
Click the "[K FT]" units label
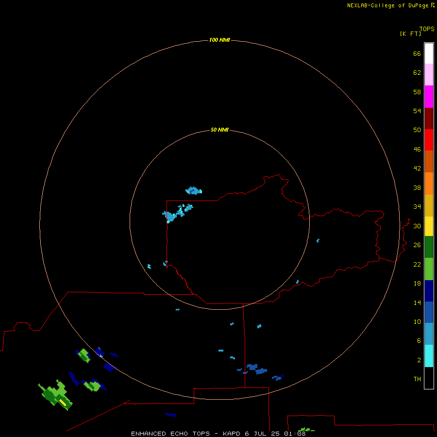[x=410, y=34]
